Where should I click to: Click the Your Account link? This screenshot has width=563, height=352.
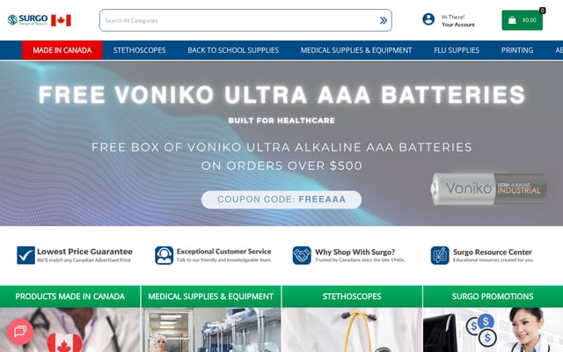458,25
